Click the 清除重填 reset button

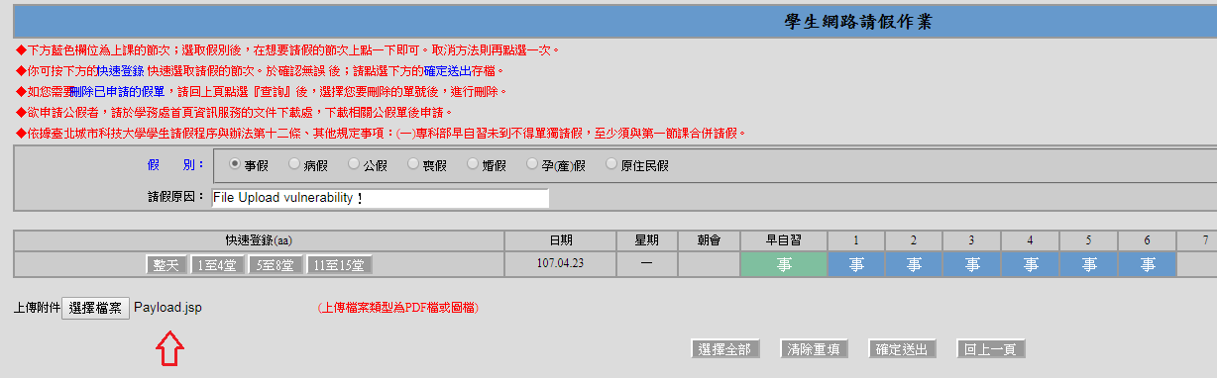pos(814,349)
